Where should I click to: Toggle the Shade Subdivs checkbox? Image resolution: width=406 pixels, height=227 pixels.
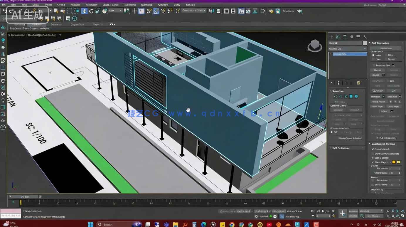373,154
